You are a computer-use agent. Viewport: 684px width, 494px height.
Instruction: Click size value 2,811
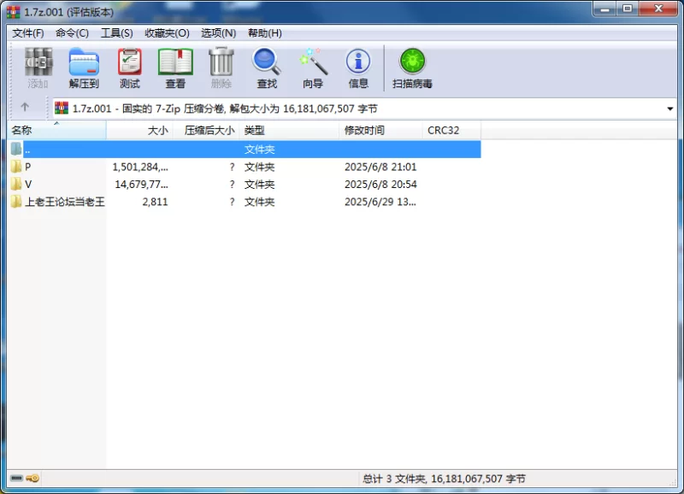point(155,202)
